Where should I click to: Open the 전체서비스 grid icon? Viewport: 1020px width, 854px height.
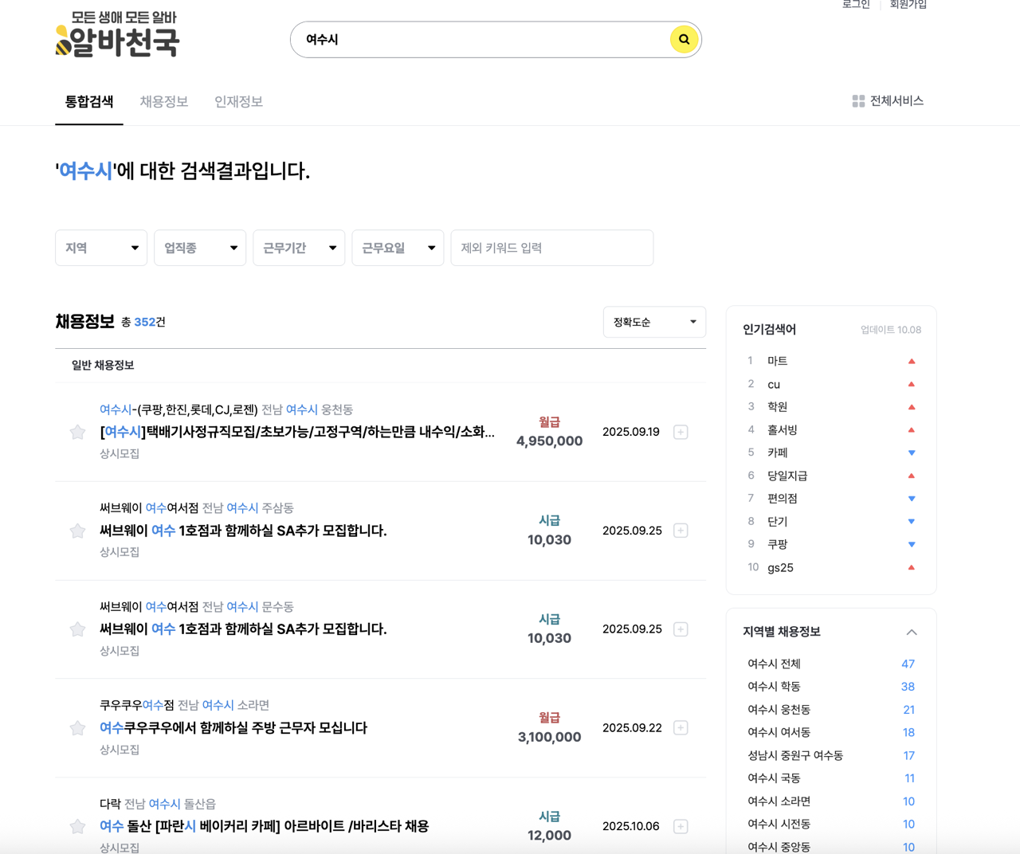coord(857,101)
